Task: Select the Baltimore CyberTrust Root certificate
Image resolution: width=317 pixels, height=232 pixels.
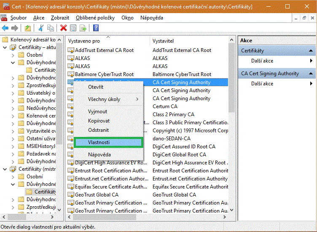Action: pyautogui.click(x=104, y=74)
